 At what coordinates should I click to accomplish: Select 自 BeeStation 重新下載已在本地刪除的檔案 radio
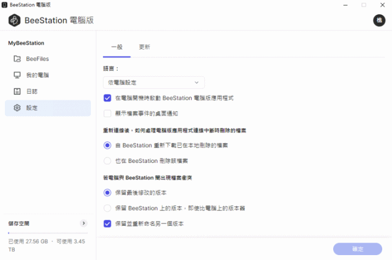[x=107, y=146]
